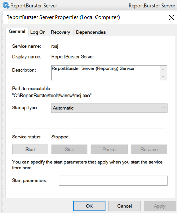The width and height of the screenshot is (177, 213).
Task: Click the display name ReportBurster Server value
Action: coord(72,56)
